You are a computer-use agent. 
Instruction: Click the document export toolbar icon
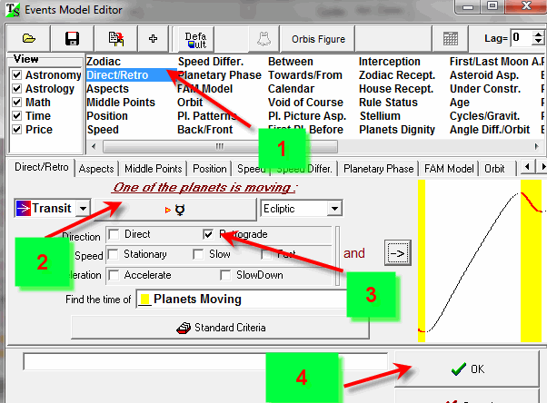pos(116,39)
